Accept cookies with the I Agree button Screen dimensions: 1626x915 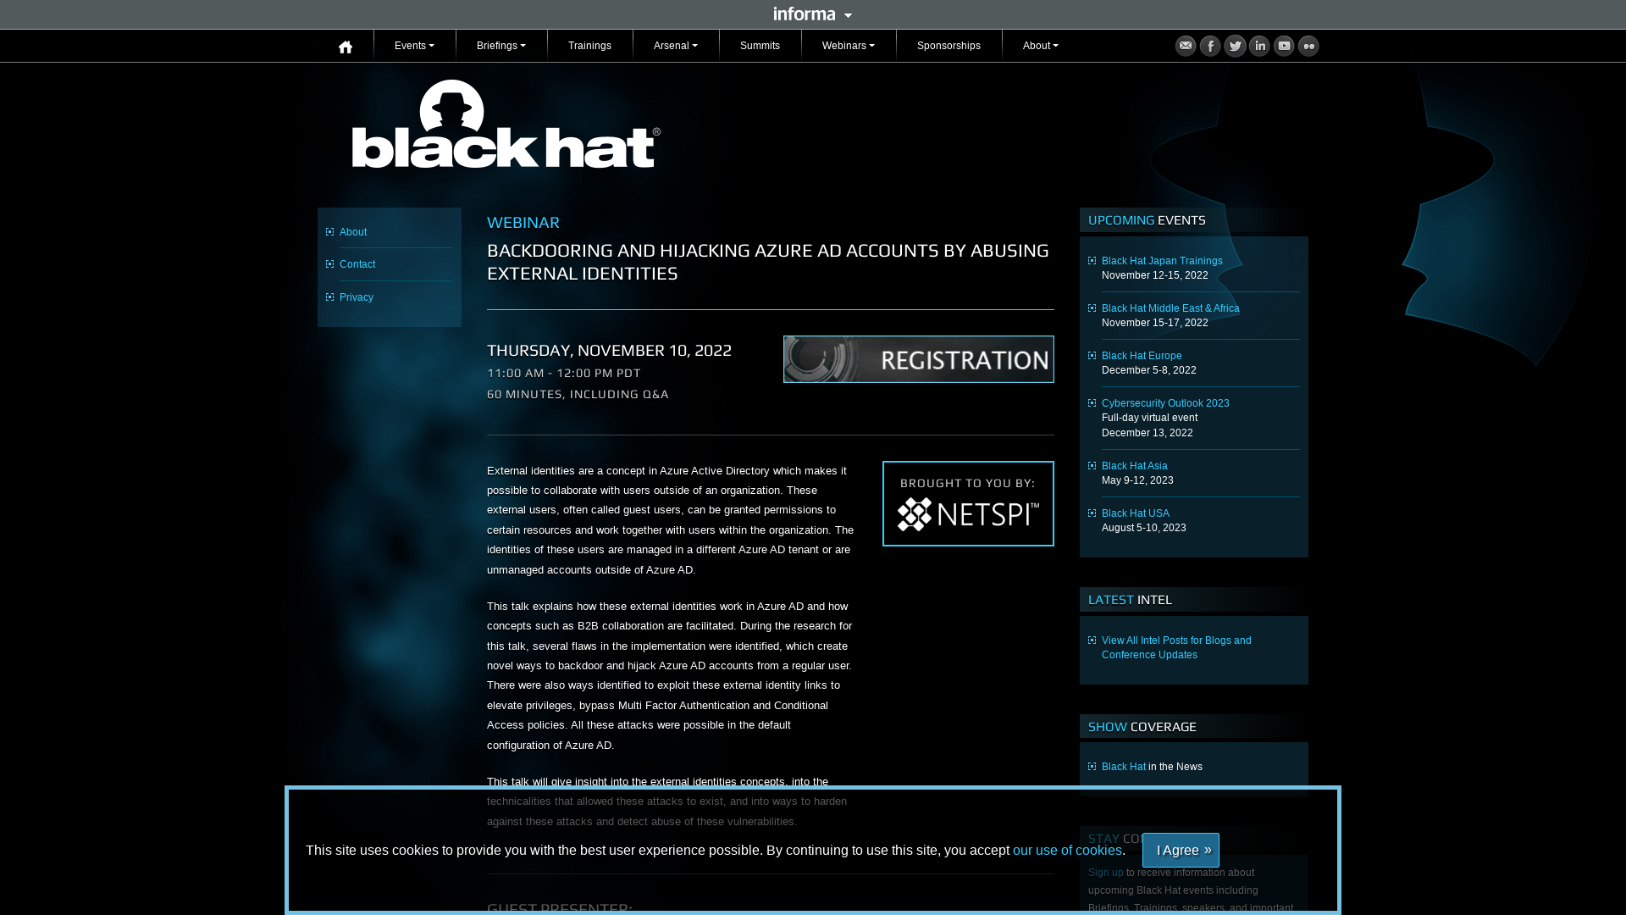[x=1181, y=850]
